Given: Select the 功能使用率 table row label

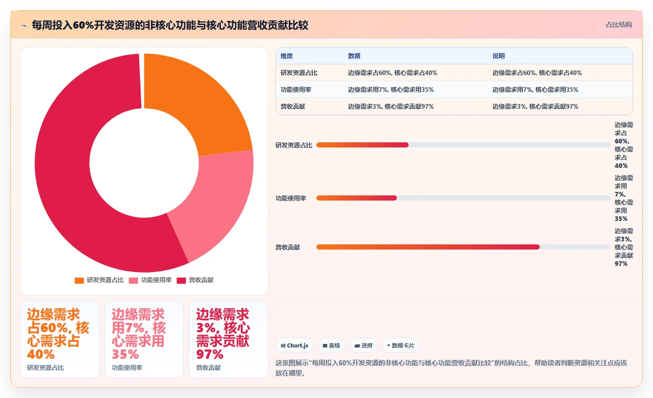Looking at the screenshot, I should [x=296, y=90].
